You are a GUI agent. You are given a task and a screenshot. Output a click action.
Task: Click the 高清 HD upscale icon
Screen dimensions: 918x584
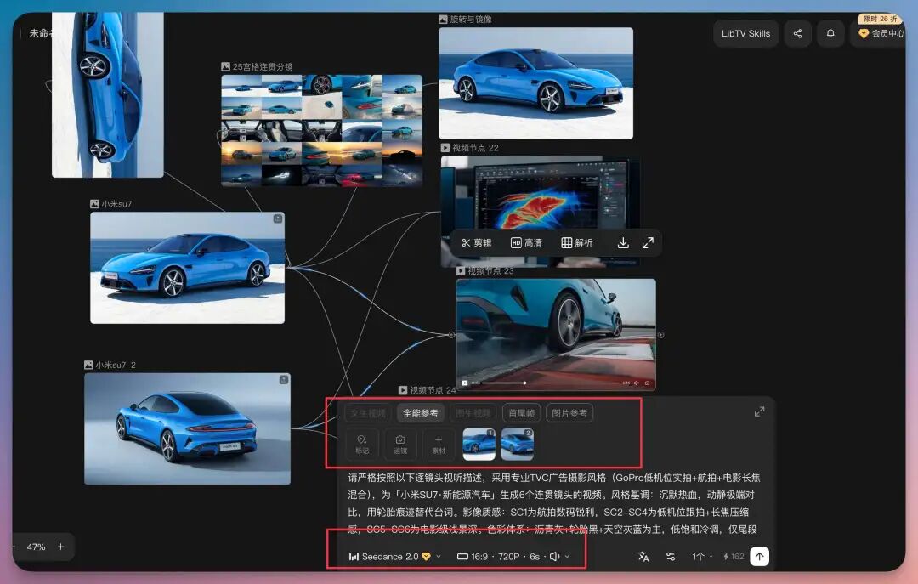tap(527, 242)
